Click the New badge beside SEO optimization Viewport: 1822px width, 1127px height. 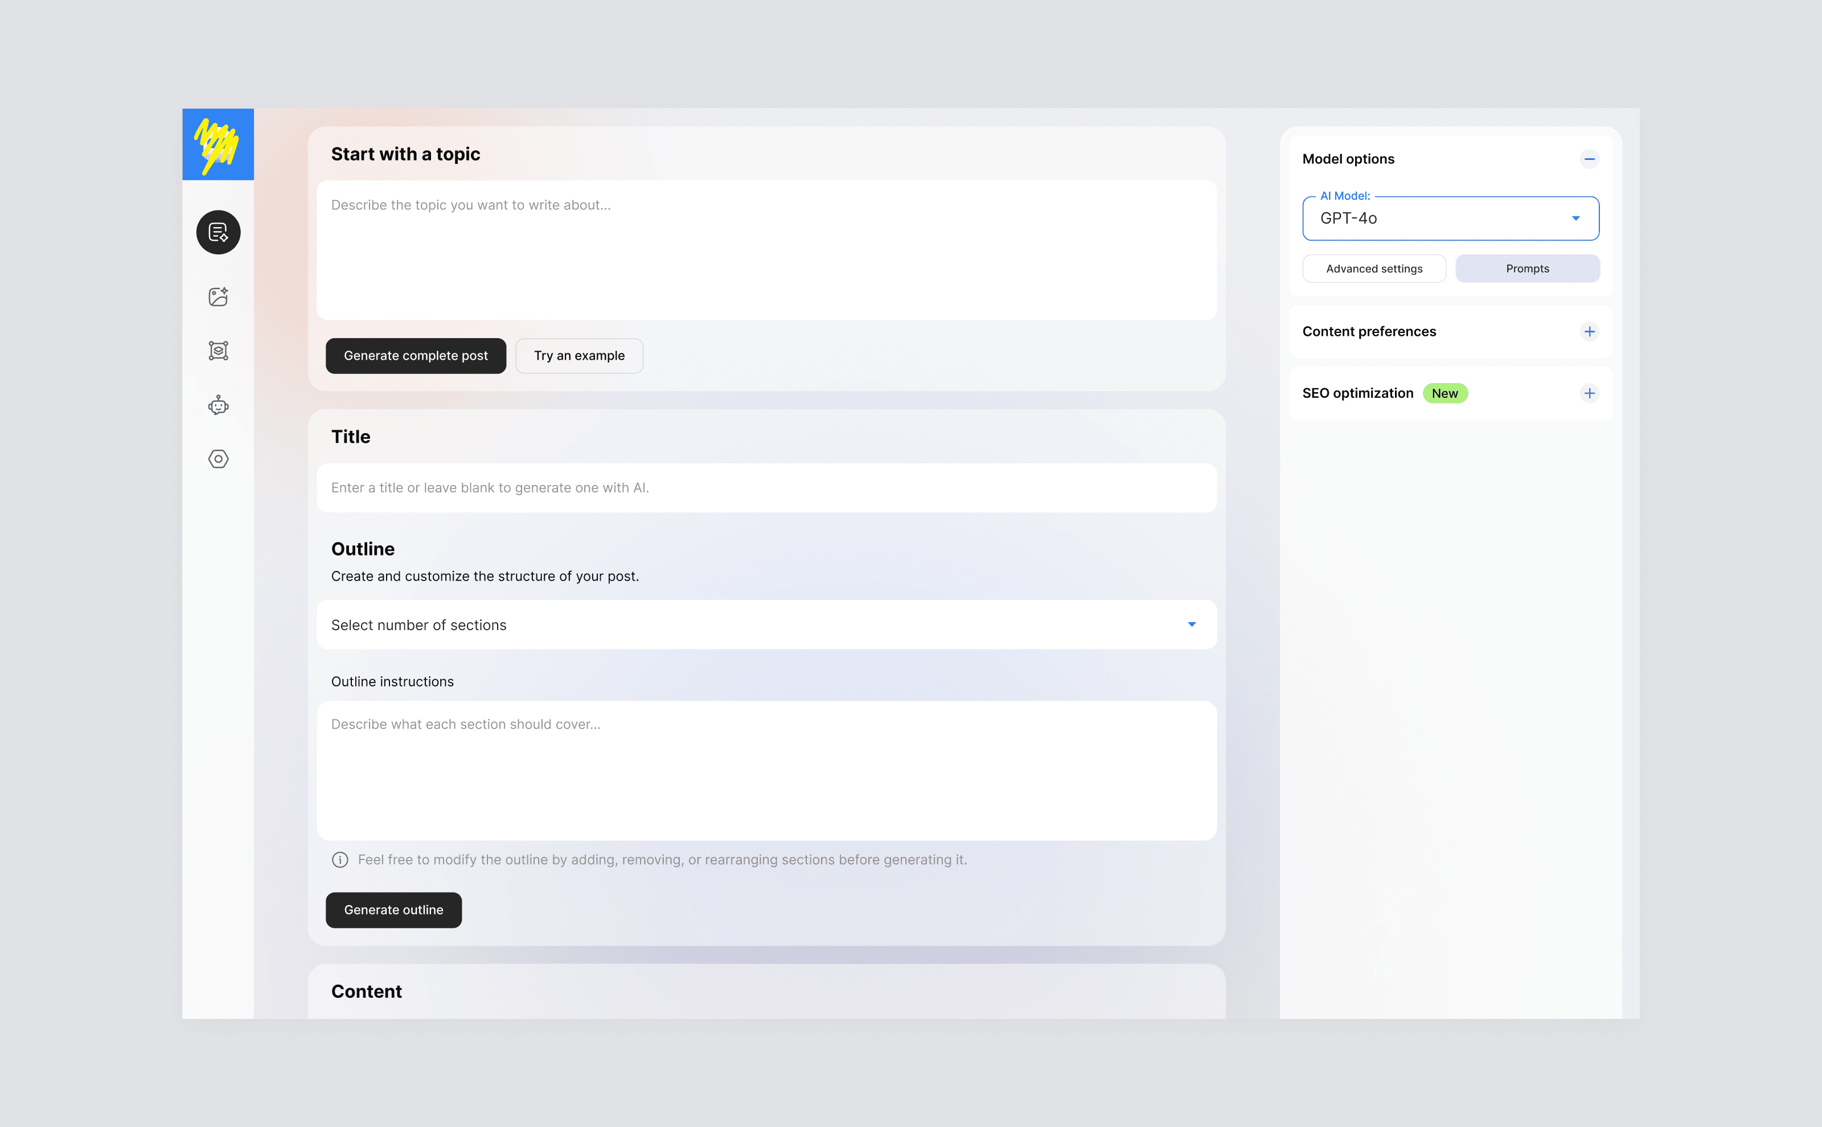(x=1444, y=393)
